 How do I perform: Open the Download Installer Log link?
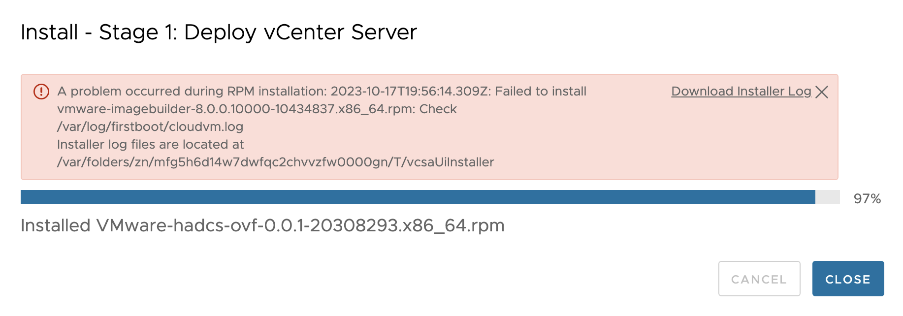click(740, 92)
